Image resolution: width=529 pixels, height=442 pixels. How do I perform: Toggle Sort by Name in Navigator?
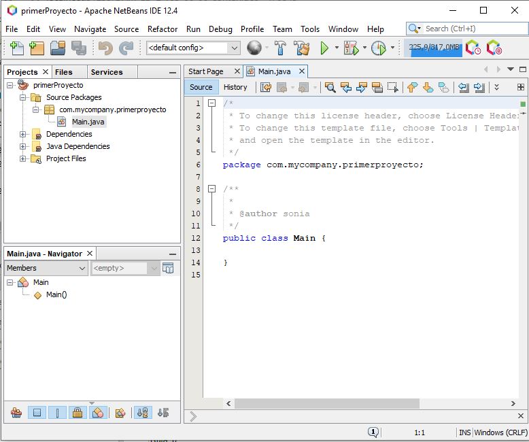tap(143, 412)
